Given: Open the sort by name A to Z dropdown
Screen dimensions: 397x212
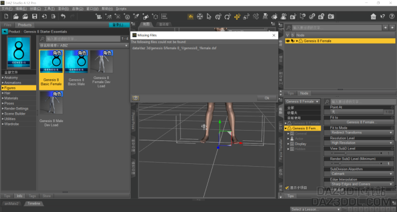Looking at the screenshot, I should click(x=84, y=46).
